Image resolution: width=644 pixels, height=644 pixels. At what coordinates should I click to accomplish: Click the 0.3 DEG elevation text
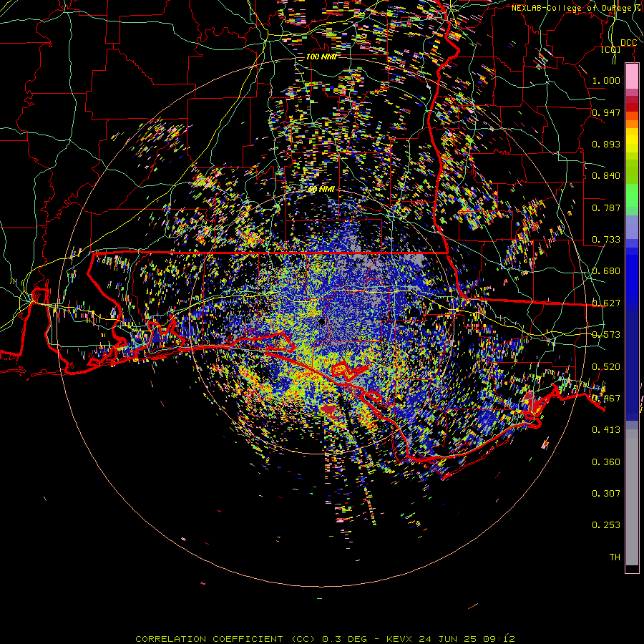[x=344, y=639]
